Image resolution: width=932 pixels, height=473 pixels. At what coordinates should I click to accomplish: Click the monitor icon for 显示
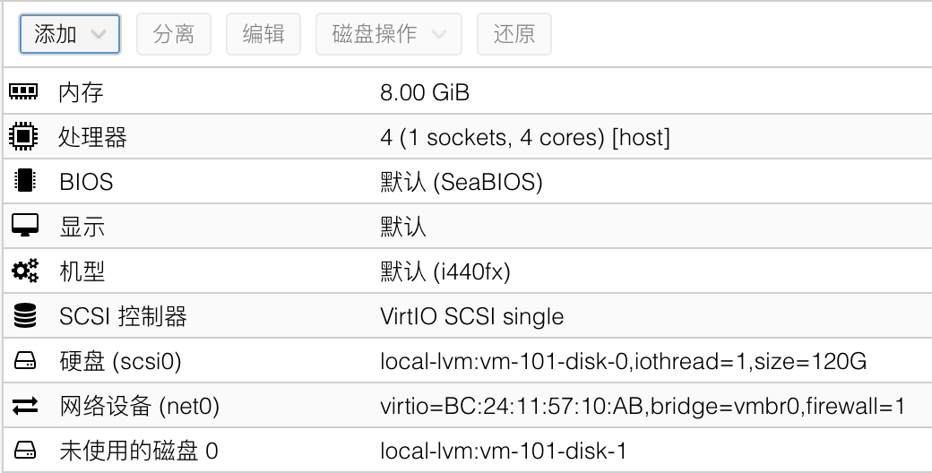click(24, 226)
